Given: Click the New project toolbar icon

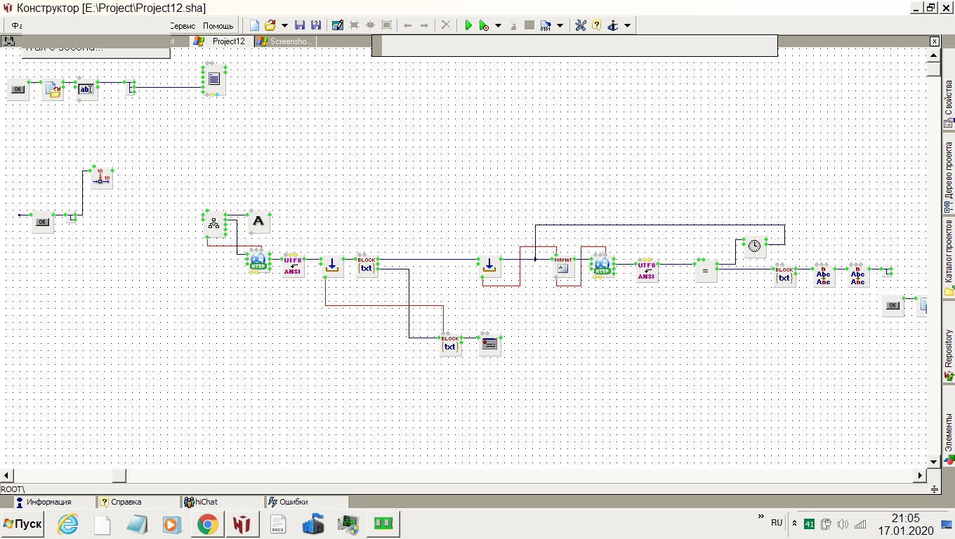Looking at the screenshot, I should click(x=254, y=25).
